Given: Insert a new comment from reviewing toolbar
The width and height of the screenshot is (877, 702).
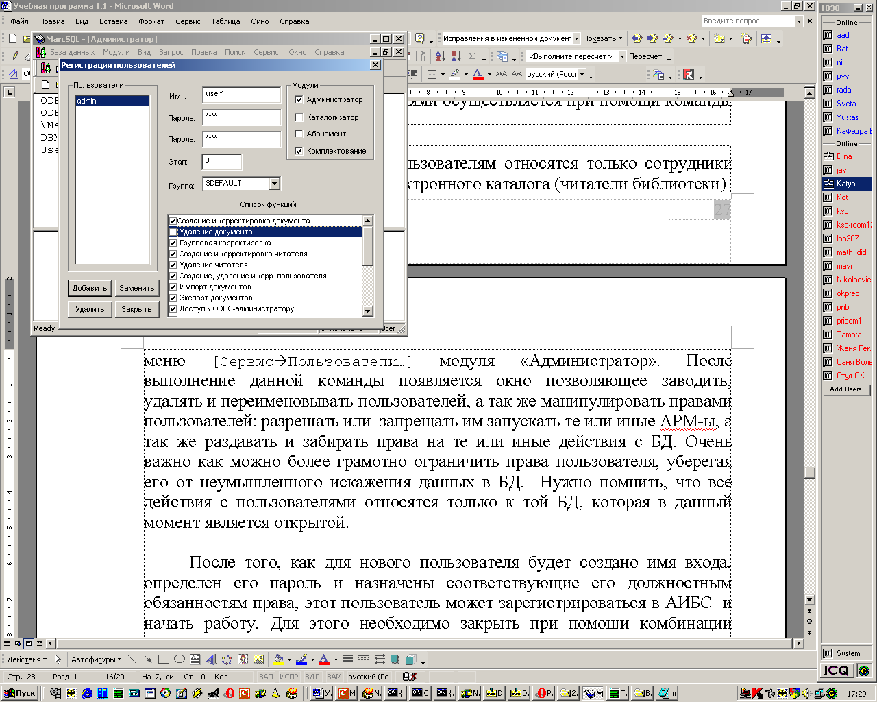Looking at the screenshot, I should tap(719, 38).
